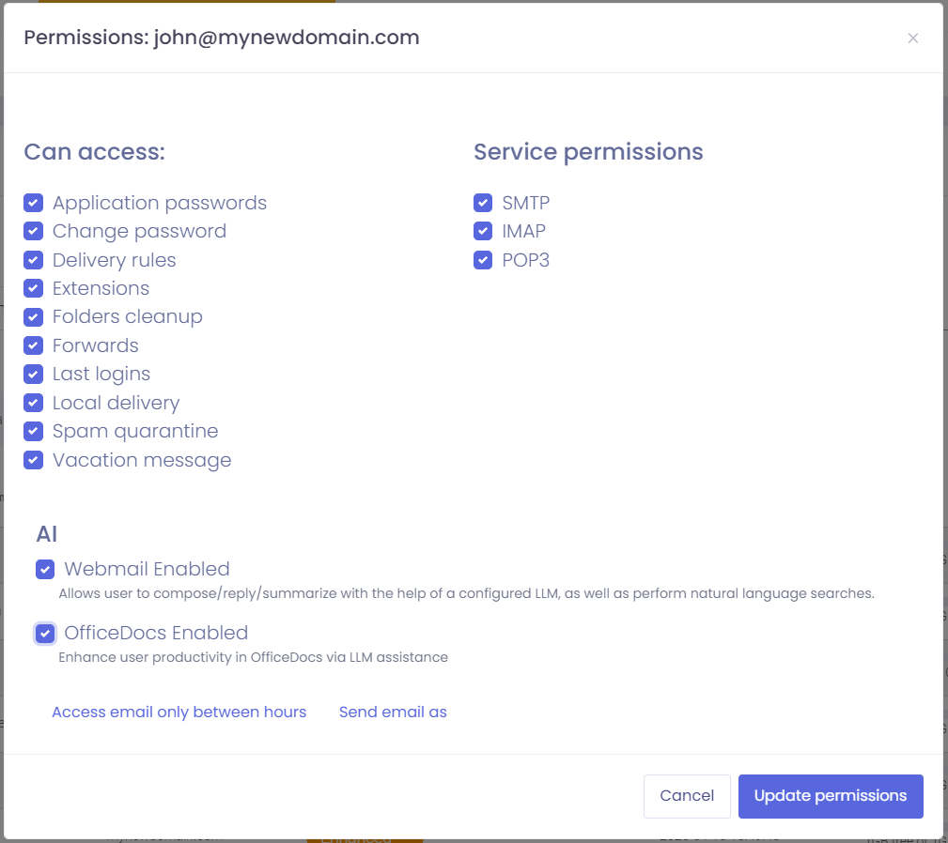948x843 pixels.
Task: Uncheck the POP3 service permission
Action: point(482,260)
